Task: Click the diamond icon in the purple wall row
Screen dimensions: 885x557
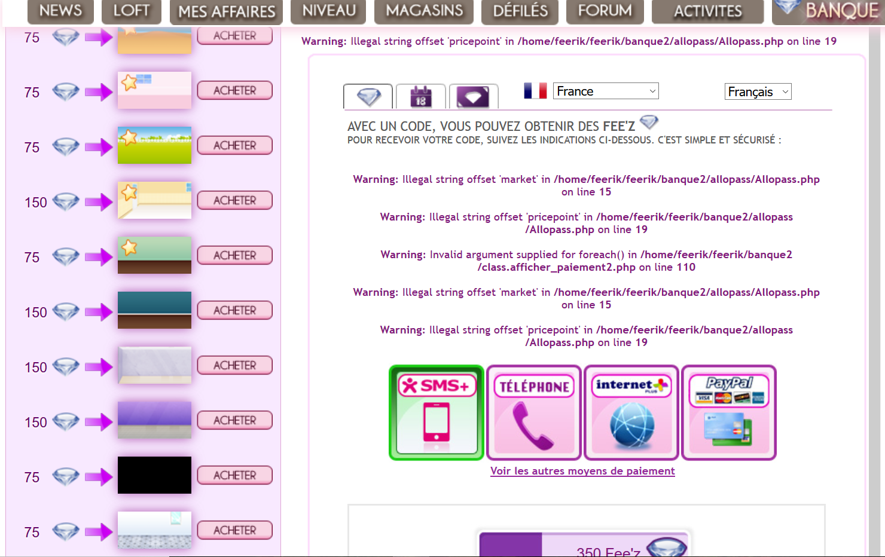Action: (66, 422)
